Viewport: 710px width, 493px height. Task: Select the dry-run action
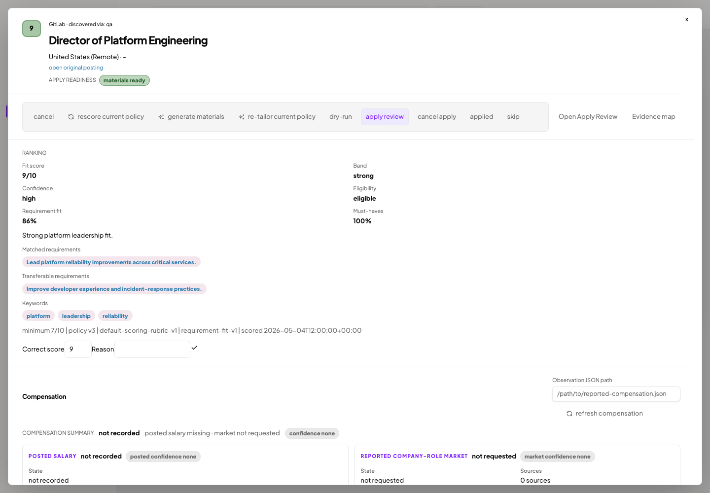tap(341, 117)
